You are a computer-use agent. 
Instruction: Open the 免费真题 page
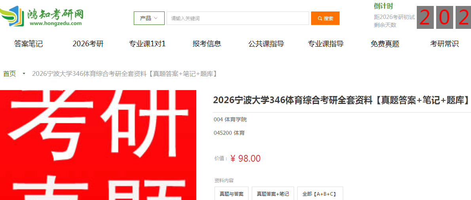(385, 44)
